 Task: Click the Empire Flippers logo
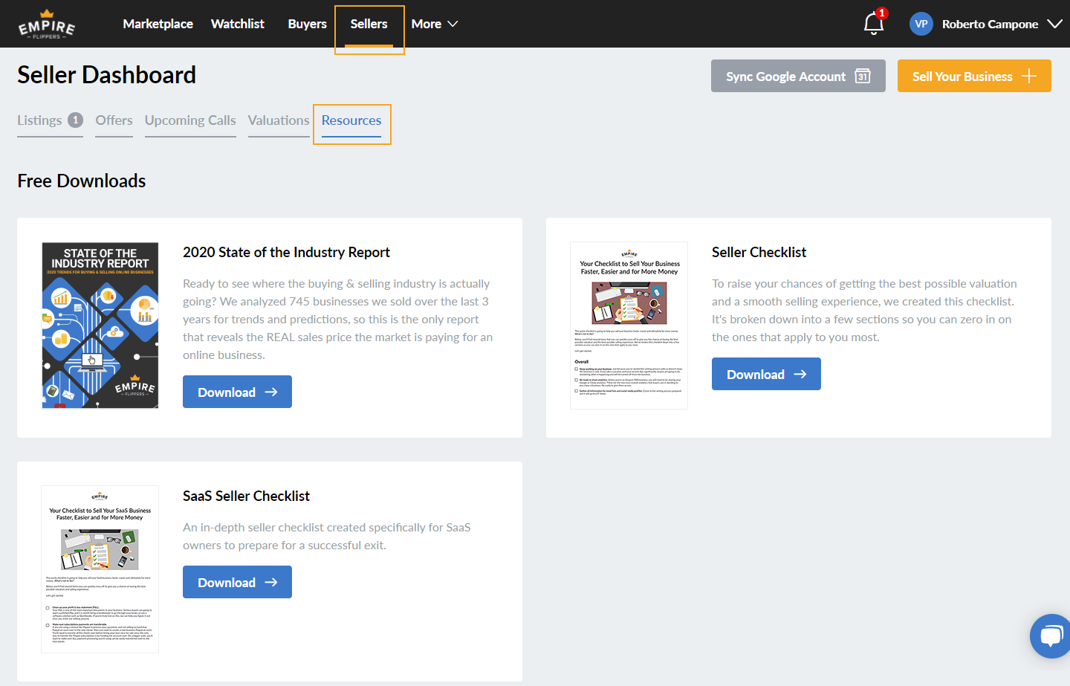47,25
